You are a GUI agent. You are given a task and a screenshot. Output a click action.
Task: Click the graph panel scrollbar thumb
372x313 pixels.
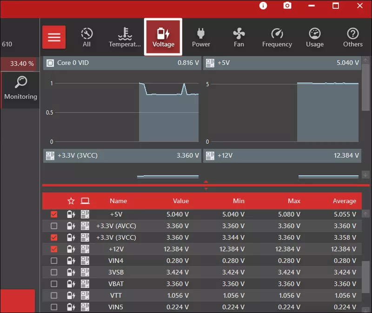point(365,87)
